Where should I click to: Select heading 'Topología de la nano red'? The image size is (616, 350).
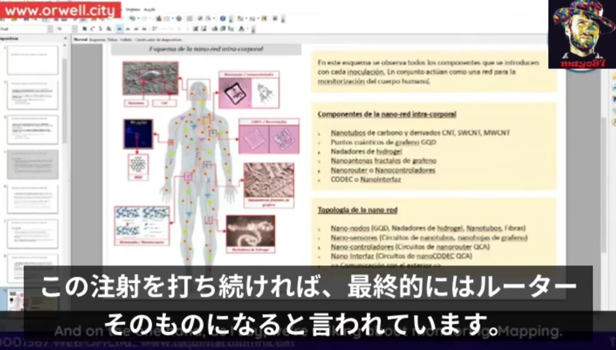point(357,210)
